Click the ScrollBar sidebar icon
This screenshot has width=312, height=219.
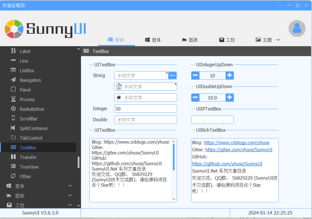[13, 118]
